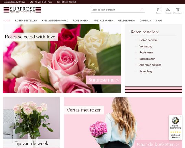Select the Gelegenheid menu item
185x148 pixels.
(126, 21)
